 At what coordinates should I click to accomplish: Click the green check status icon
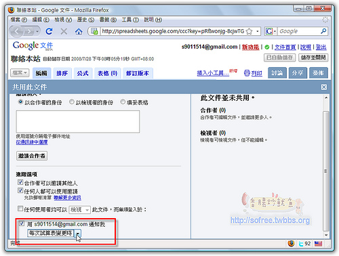267,47
